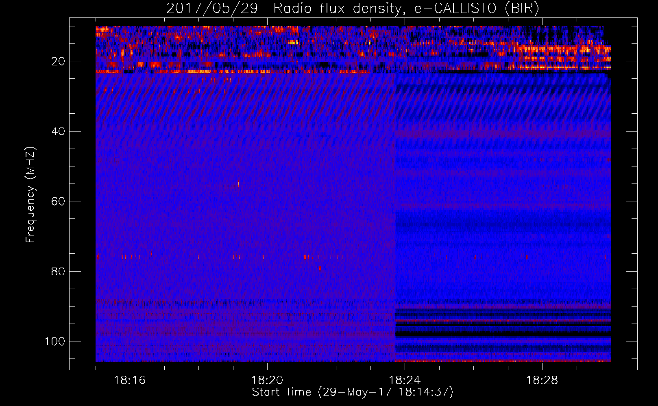658x406 pixels.
Task: Click the 20 MHz frequency tick label
Action: pyautogui.click(x=58, y=61)
